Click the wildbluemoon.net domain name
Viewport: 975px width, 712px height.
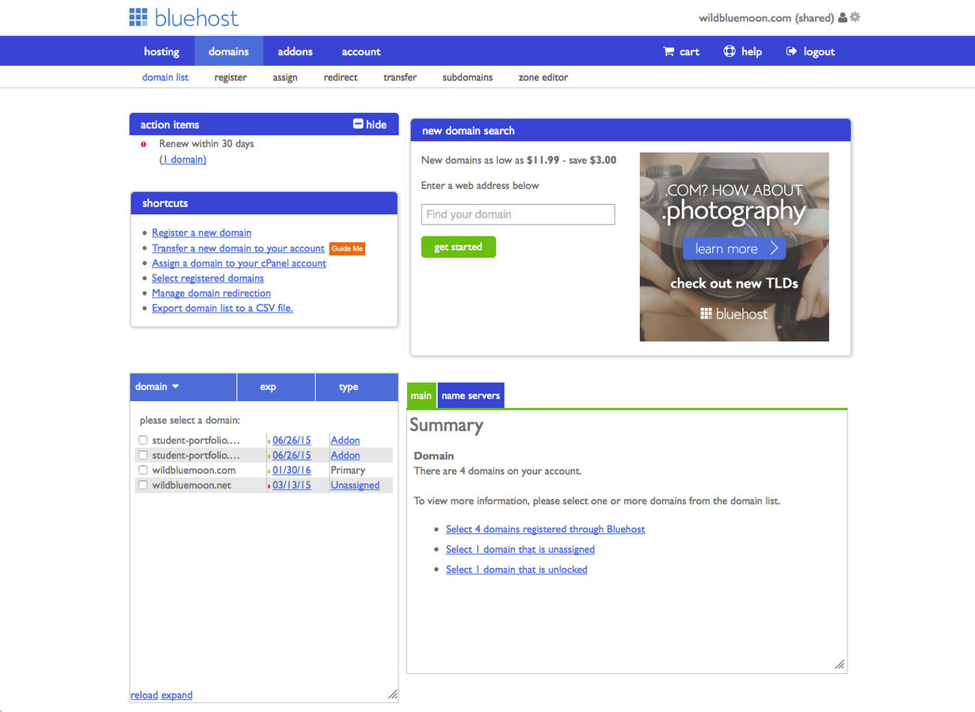click(192, 485)
